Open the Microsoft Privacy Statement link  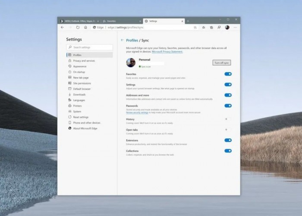click(167, 52)
